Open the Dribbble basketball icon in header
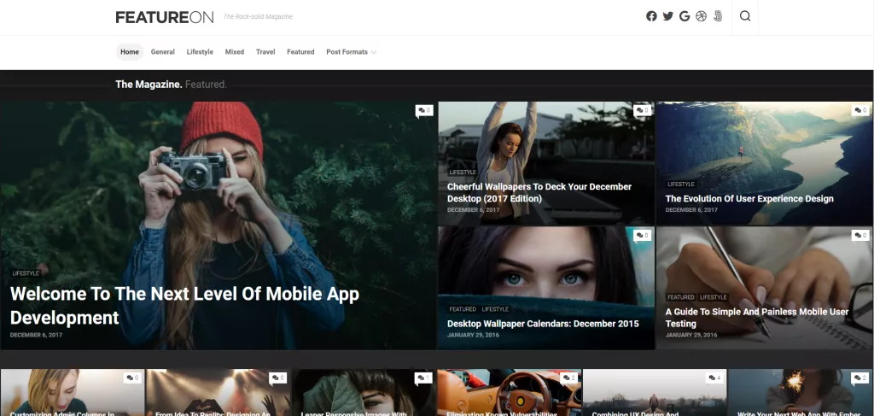This screenshot has height=416, width=874. point(702,16)
